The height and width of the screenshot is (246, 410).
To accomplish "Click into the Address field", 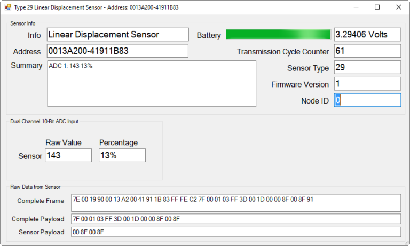I will pyautogui.click(x=117, y=51).
